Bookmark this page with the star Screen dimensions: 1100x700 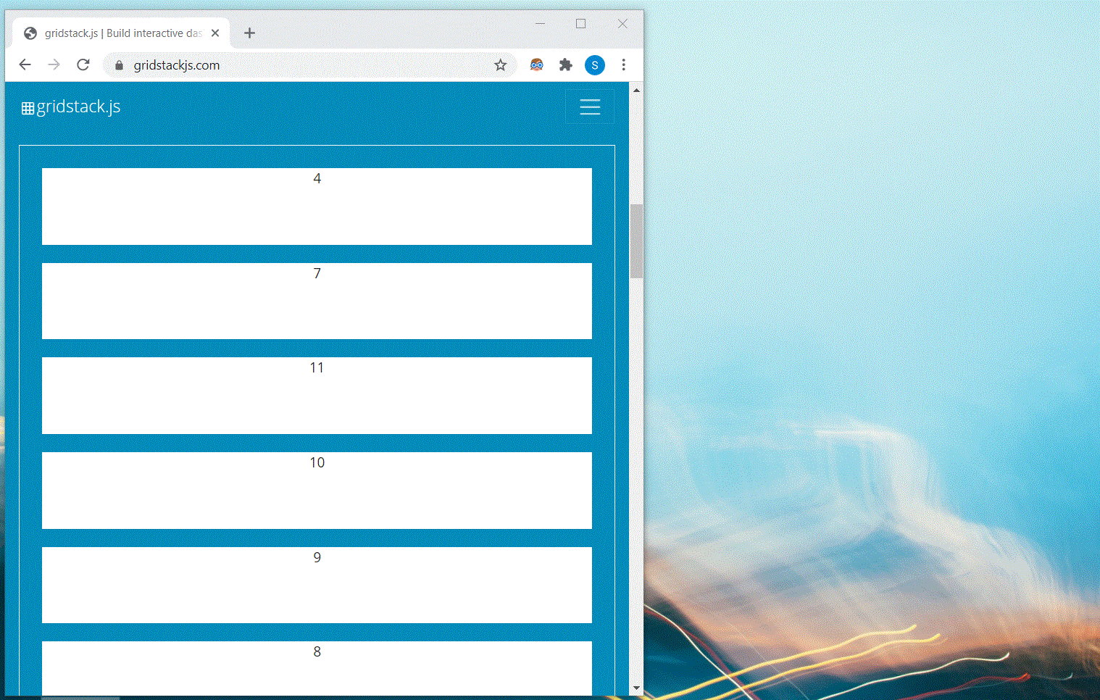[500, 65]
